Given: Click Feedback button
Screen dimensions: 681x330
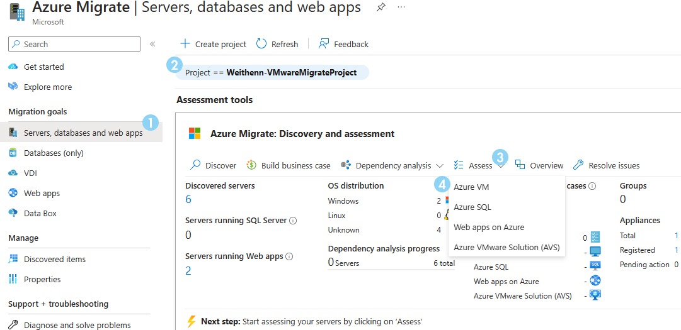Looking at the screenshot, I should (x=343, y=44).
